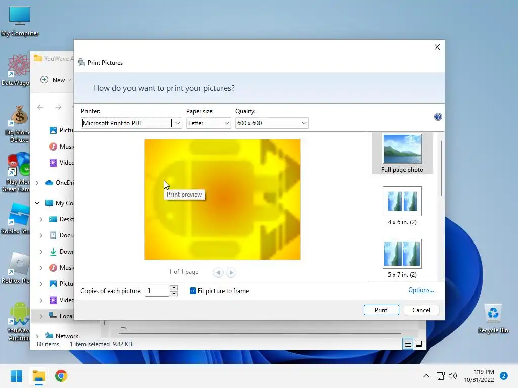This screenshot has width=518, height=388.
Task: Click the print preview image
Action: pyautogui.click(x=223, y=199)
